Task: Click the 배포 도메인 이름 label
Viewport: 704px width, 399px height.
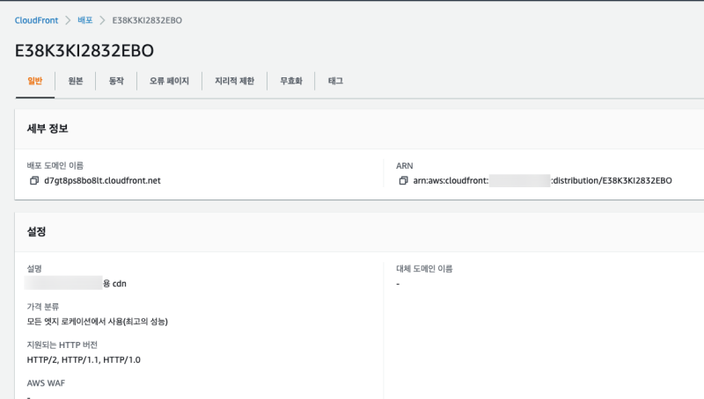Action: 55,165
